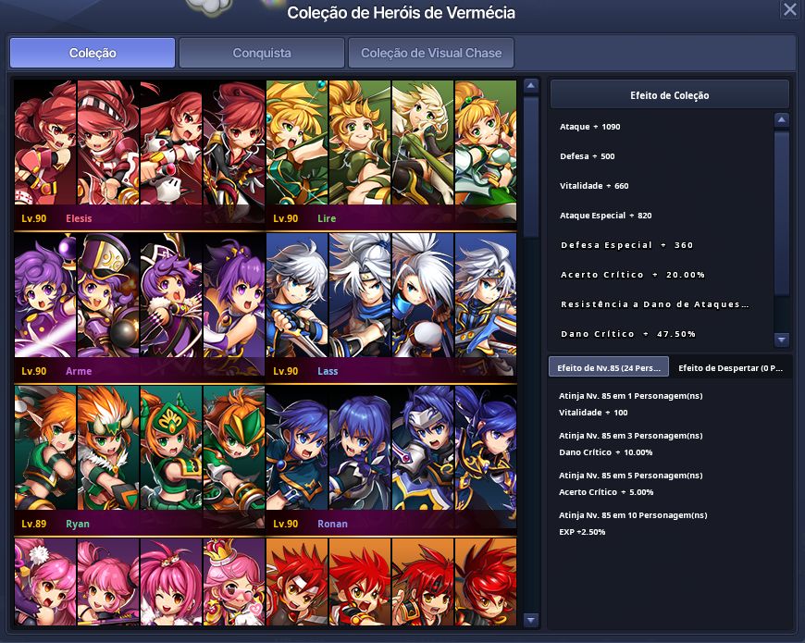Close the Coleção de Heróis window
805x643 pixels.
[x=789, y=9]
